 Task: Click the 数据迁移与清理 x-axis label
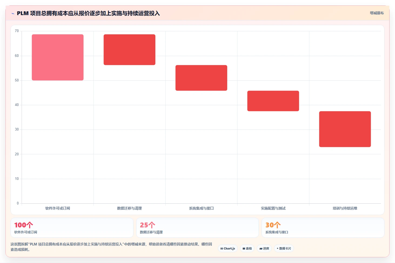point(129,208)
